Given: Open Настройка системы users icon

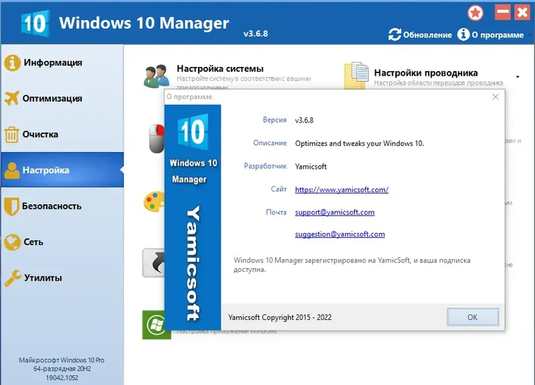Looking at the screenshot, I should pos(156,76).
